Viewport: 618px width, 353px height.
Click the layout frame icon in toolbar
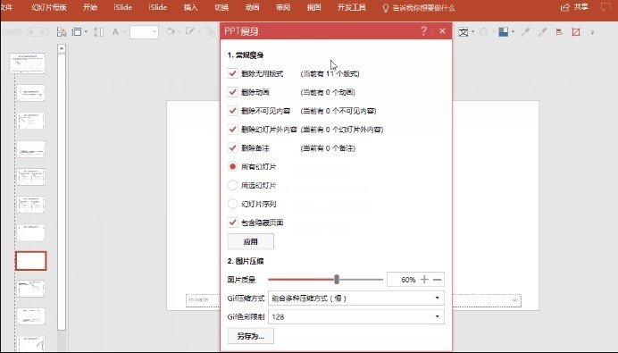tap(77, 32)
